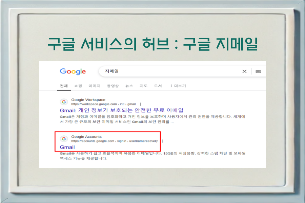Open the Google Workspace result options menu
305x203 pixels.
point(140,104)
